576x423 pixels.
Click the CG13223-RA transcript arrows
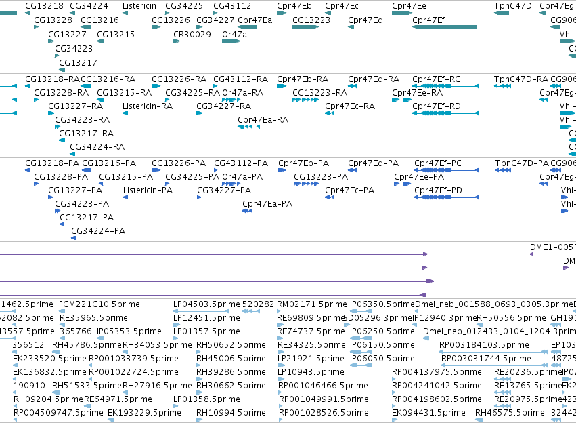[x=305, y=100]
